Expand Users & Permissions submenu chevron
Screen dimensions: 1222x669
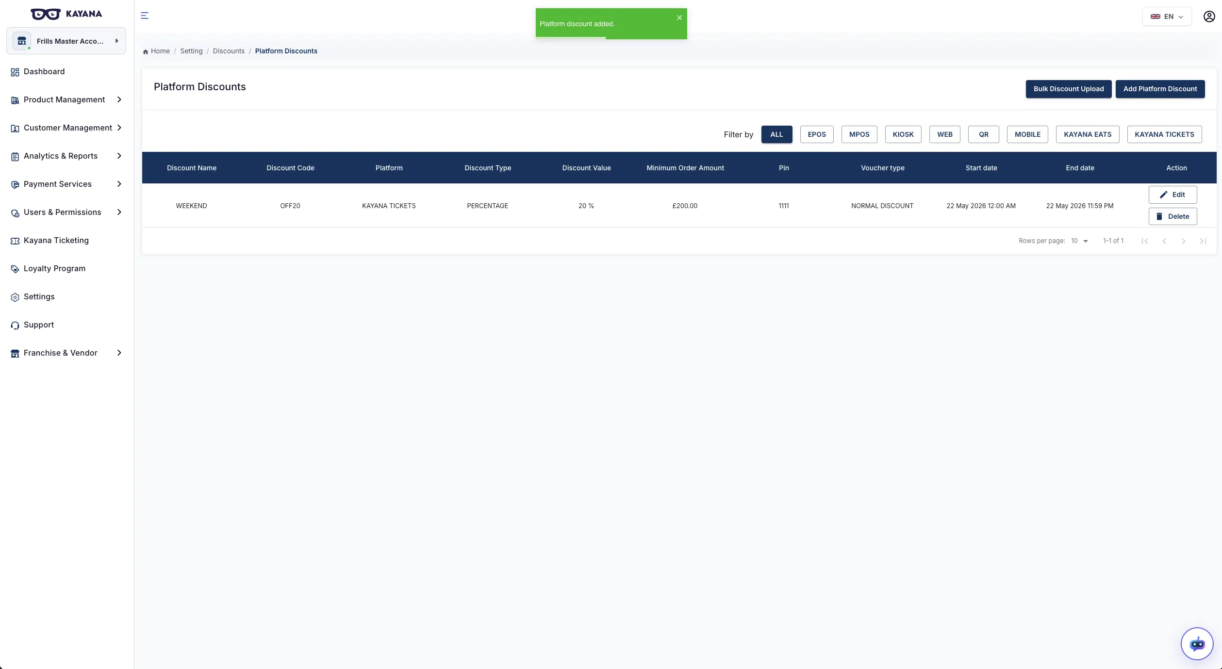tap(119, 212)
